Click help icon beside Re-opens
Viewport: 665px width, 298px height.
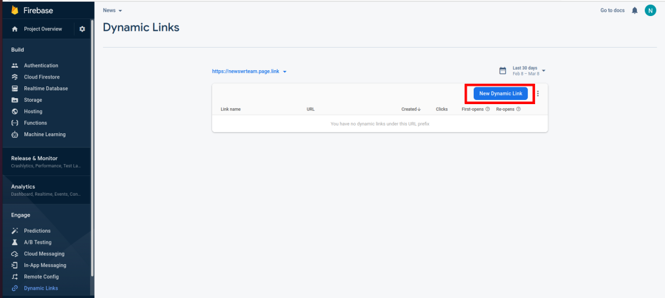click(x=518, y=109)
